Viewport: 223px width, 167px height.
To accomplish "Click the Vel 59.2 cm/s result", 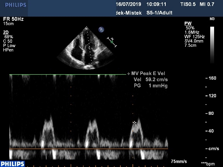I will pyautogui.click(x=151, y=80).
